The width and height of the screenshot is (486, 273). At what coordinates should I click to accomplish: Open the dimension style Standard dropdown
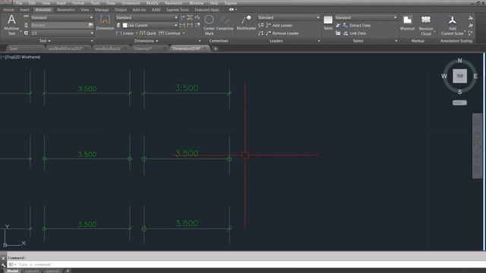point(176,17)
